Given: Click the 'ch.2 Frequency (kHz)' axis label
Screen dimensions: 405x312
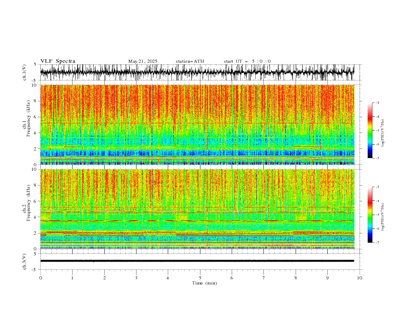Looking at the screenshot, I should [x=27, y=203].
